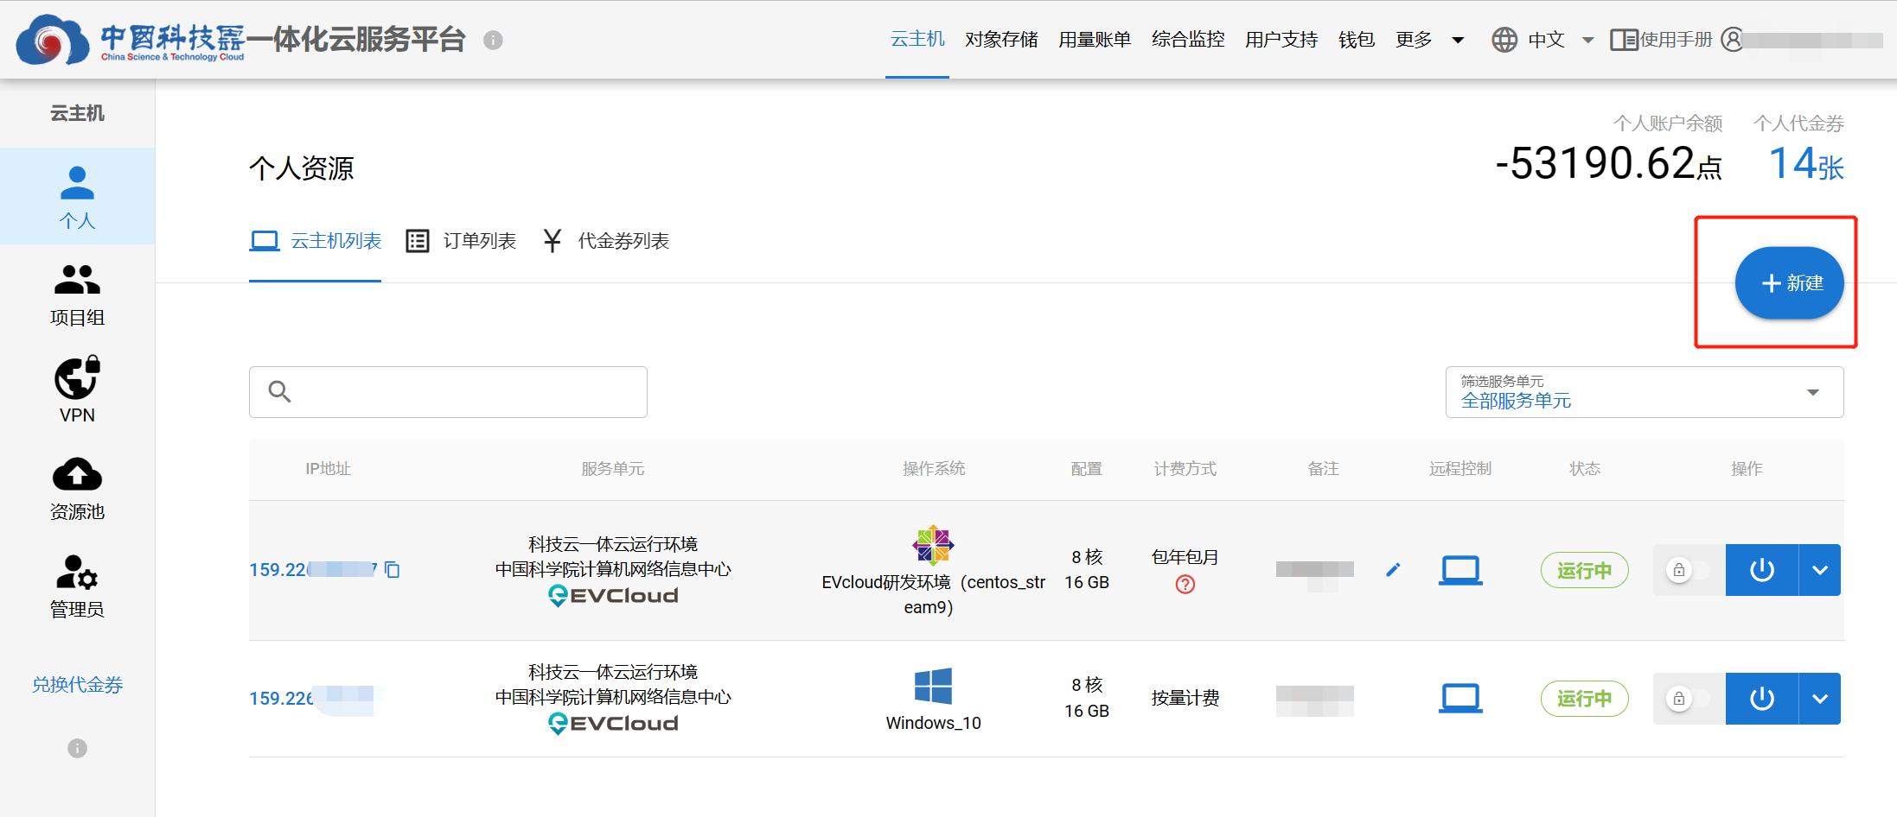1897x817 pixels.
Task: Click the 兑换代金券 link
Action: click(x=77, y=685)
